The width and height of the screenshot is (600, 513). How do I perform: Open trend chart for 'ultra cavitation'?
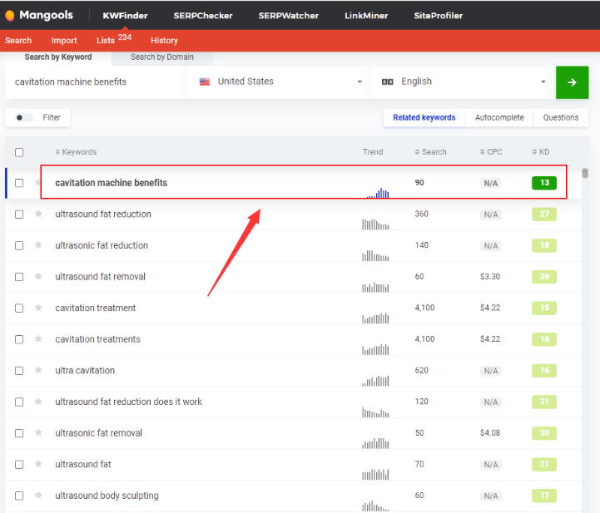click(x=375, y=381)
